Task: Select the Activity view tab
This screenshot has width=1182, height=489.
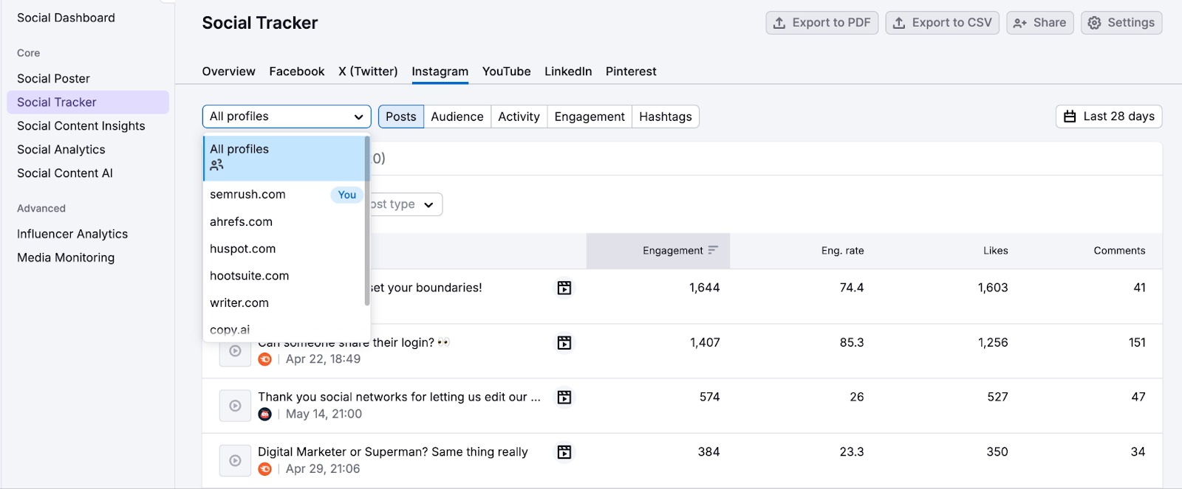Action: 519,117
